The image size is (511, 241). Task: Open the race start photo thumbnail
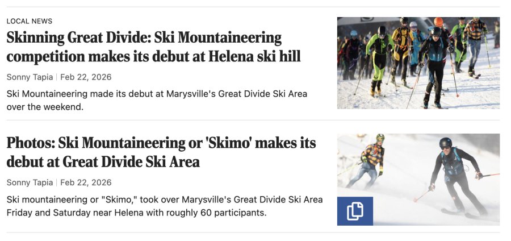coord(418,63)
